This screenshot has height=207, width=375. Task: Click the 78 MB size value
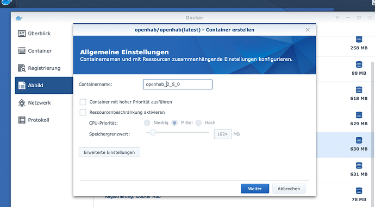359,199
